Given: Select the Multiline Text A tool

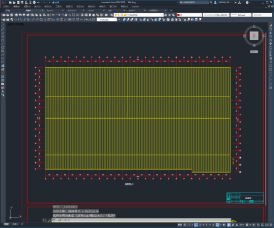Looking at the screenshot, I should point(3,91).
